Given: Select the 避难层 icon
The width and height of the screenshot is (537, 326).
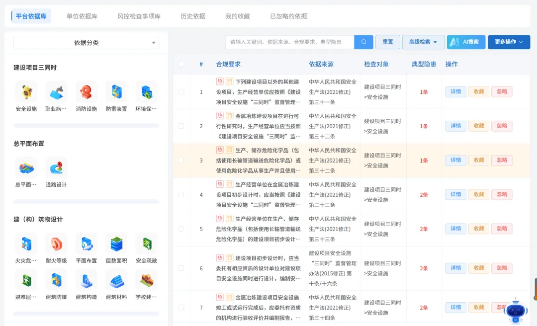Looking at the screenshot, I should pos(26,280).
